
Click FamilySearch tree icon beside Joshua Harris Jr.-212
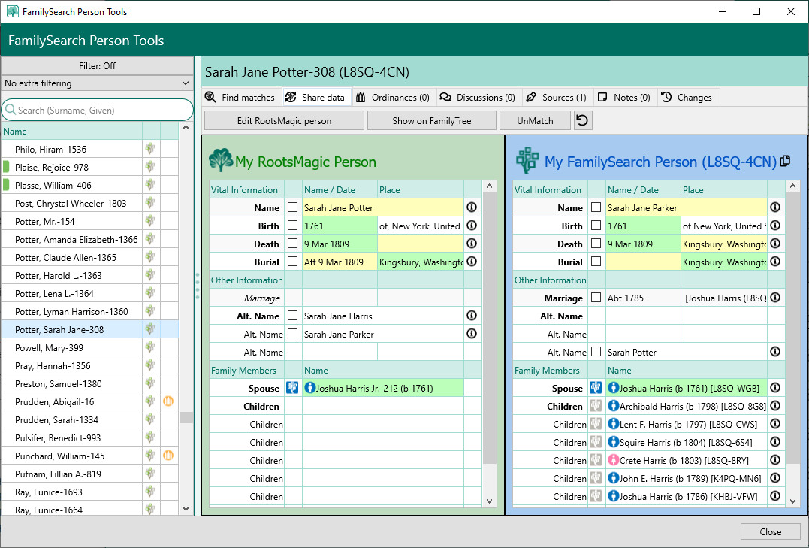point(293,389)
